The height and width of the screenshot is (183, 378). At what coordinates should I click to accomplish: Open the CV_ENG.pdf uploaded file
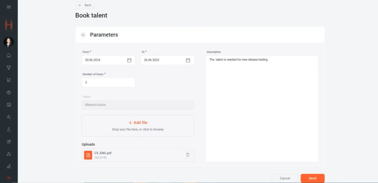pos(102,153)
